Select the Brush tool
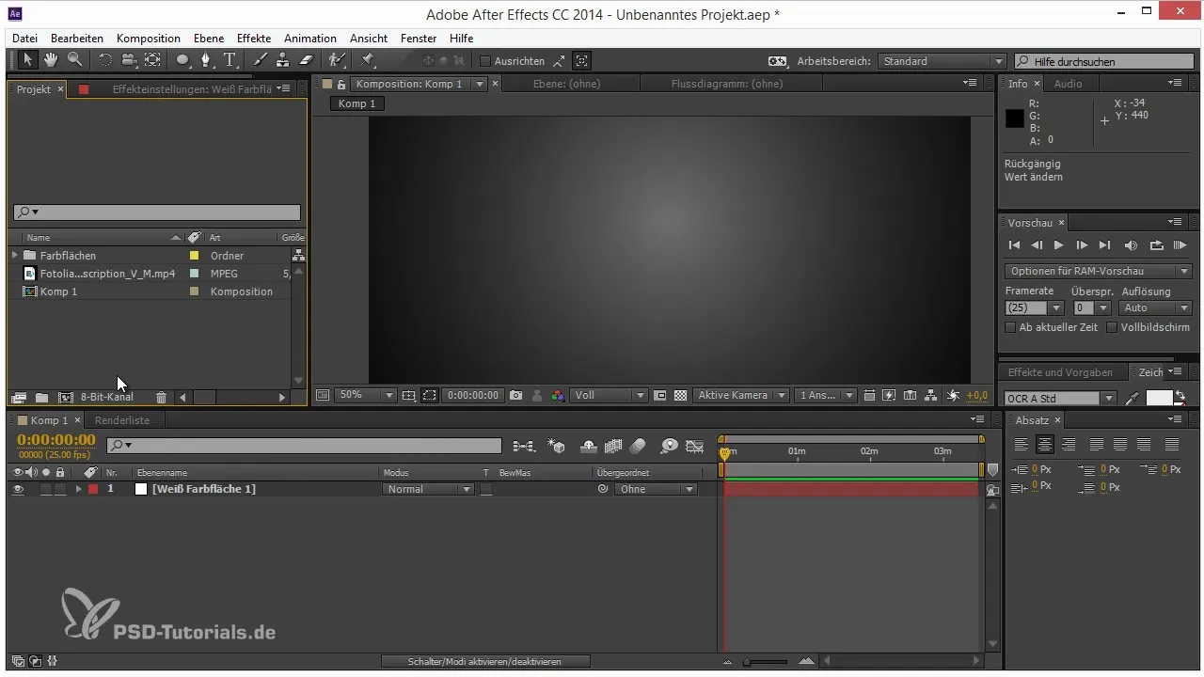The image size is (1204, 677). pos(261,60)
